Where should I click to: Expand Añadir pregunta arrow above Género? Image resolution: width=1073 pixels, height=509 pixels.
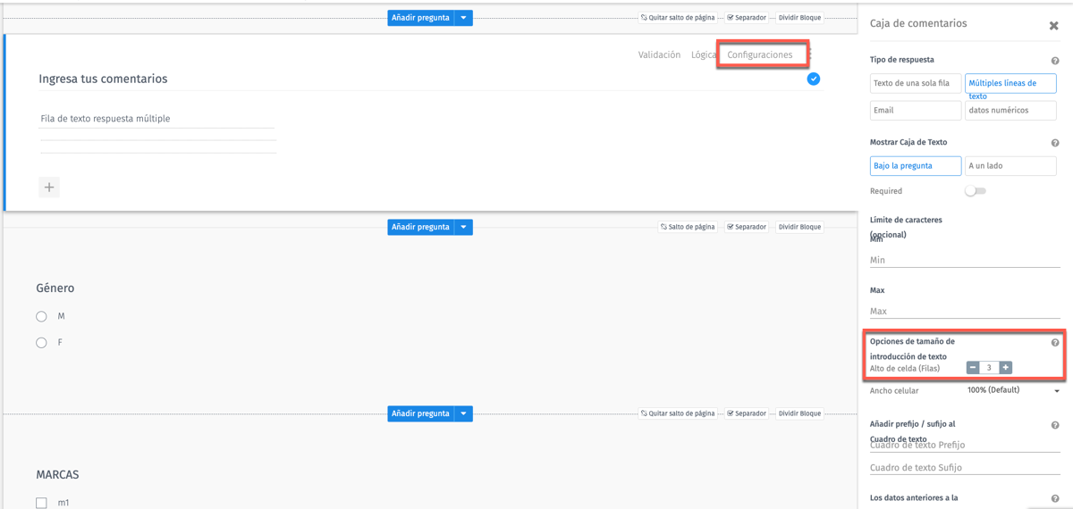(x=463, y=227)
